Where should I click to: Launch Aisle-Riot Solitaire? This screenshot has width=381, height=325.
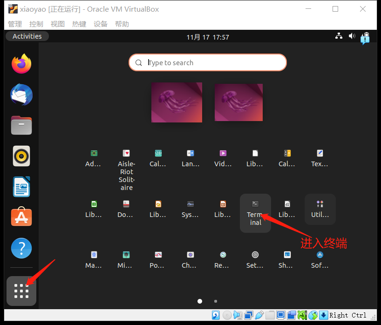(126, 170)
